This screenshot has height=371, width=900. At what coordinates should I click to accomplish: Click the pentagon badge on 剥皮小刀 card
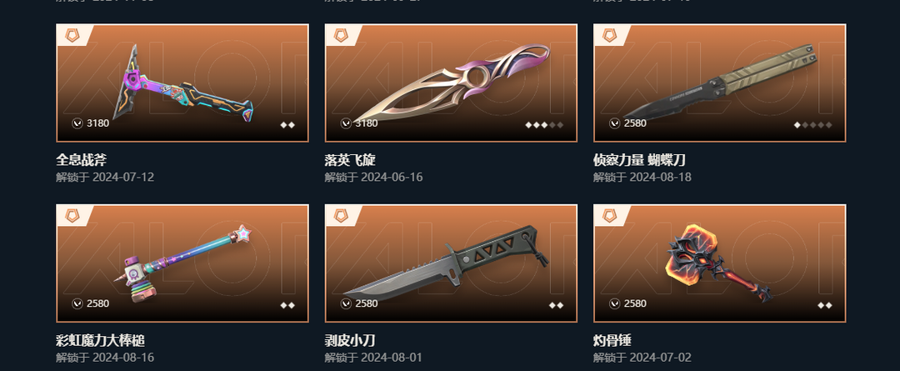[x=340, y=216]
